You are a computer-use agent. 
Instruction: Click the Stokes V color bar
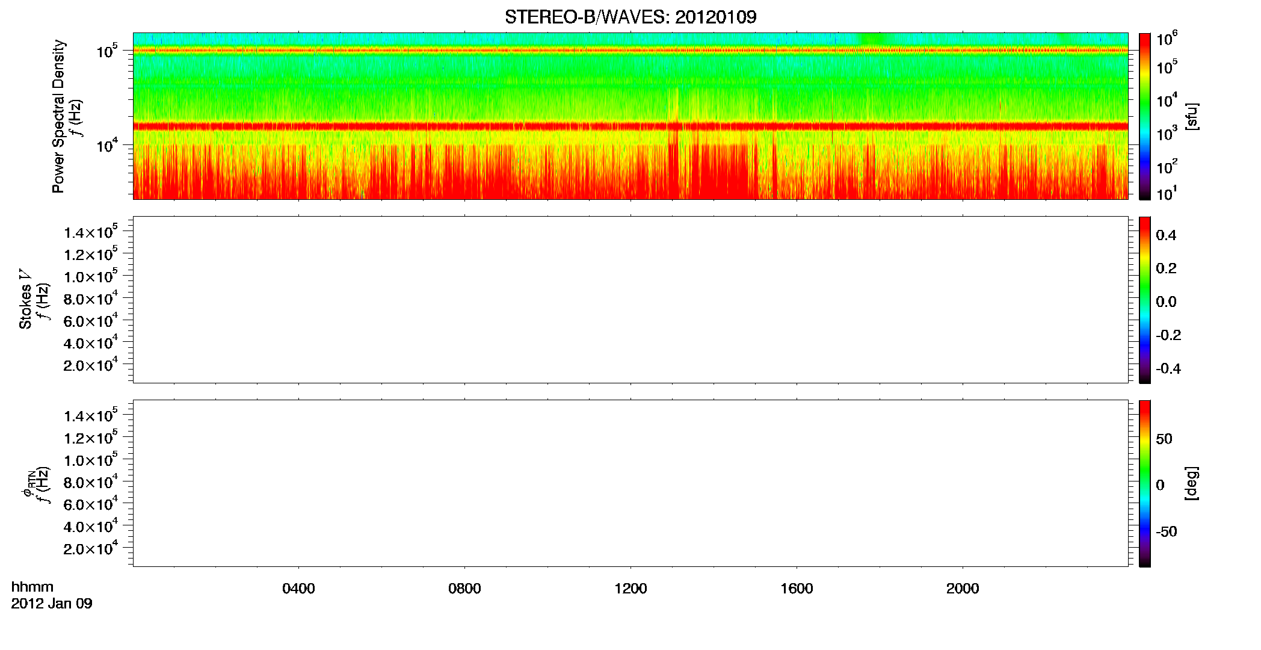1145,300
